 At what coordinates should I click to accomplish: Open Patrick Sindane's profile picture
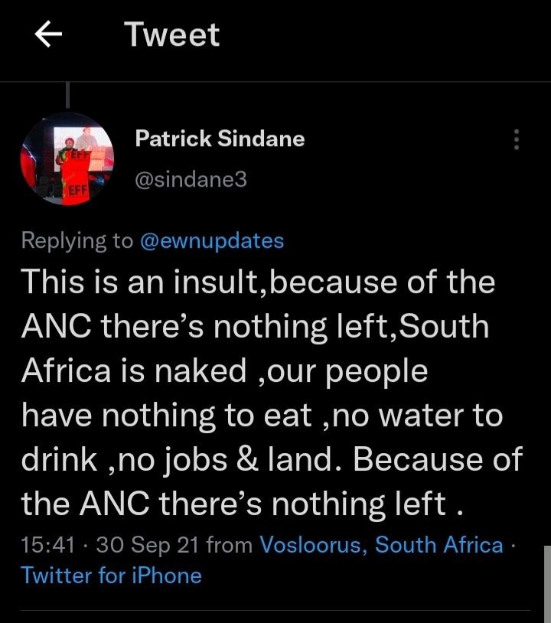point(67,159)
